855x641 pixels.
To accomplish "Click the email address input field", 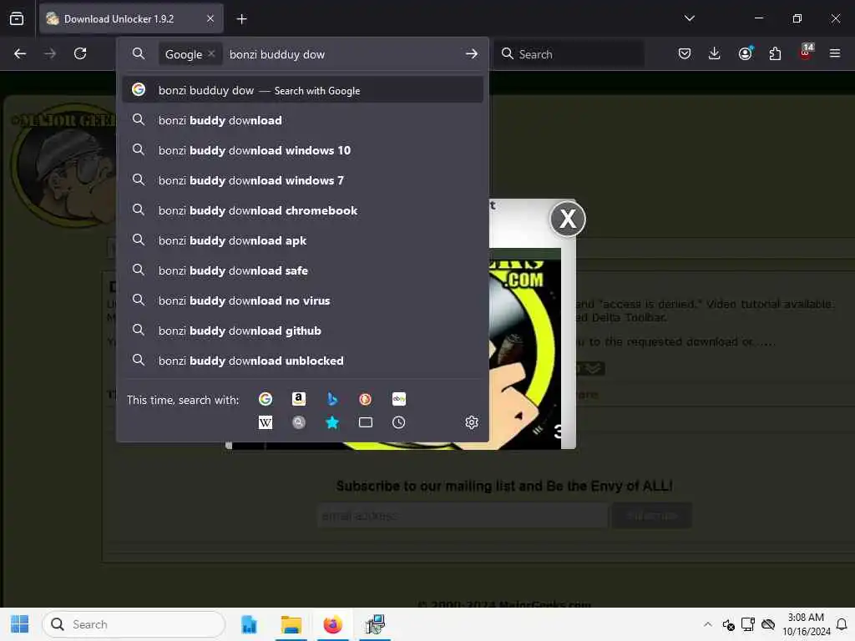I will 463,515.
